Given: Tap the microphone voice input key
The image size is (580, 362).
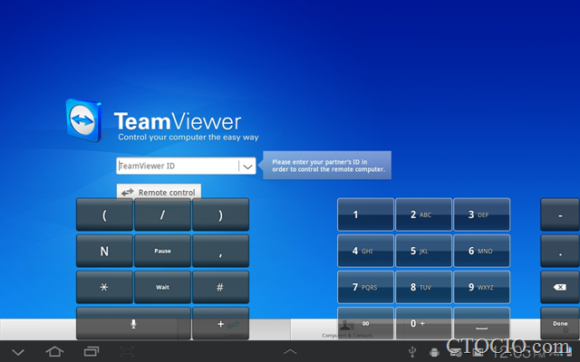Looking at the screenshot, I should [133, 324].
